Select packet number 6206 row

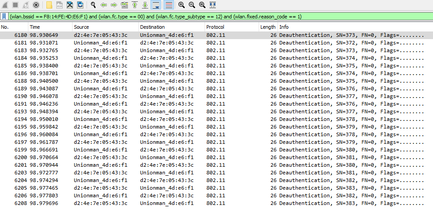[x=216, y=196]
